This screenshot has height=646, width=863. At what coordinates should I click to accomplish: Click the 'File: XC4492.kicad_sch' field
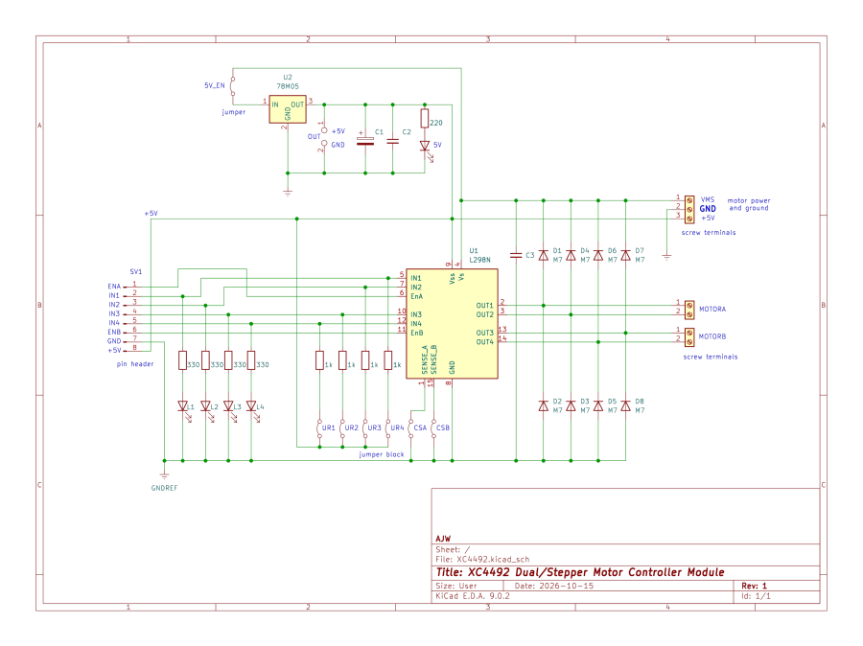(482, 559)
